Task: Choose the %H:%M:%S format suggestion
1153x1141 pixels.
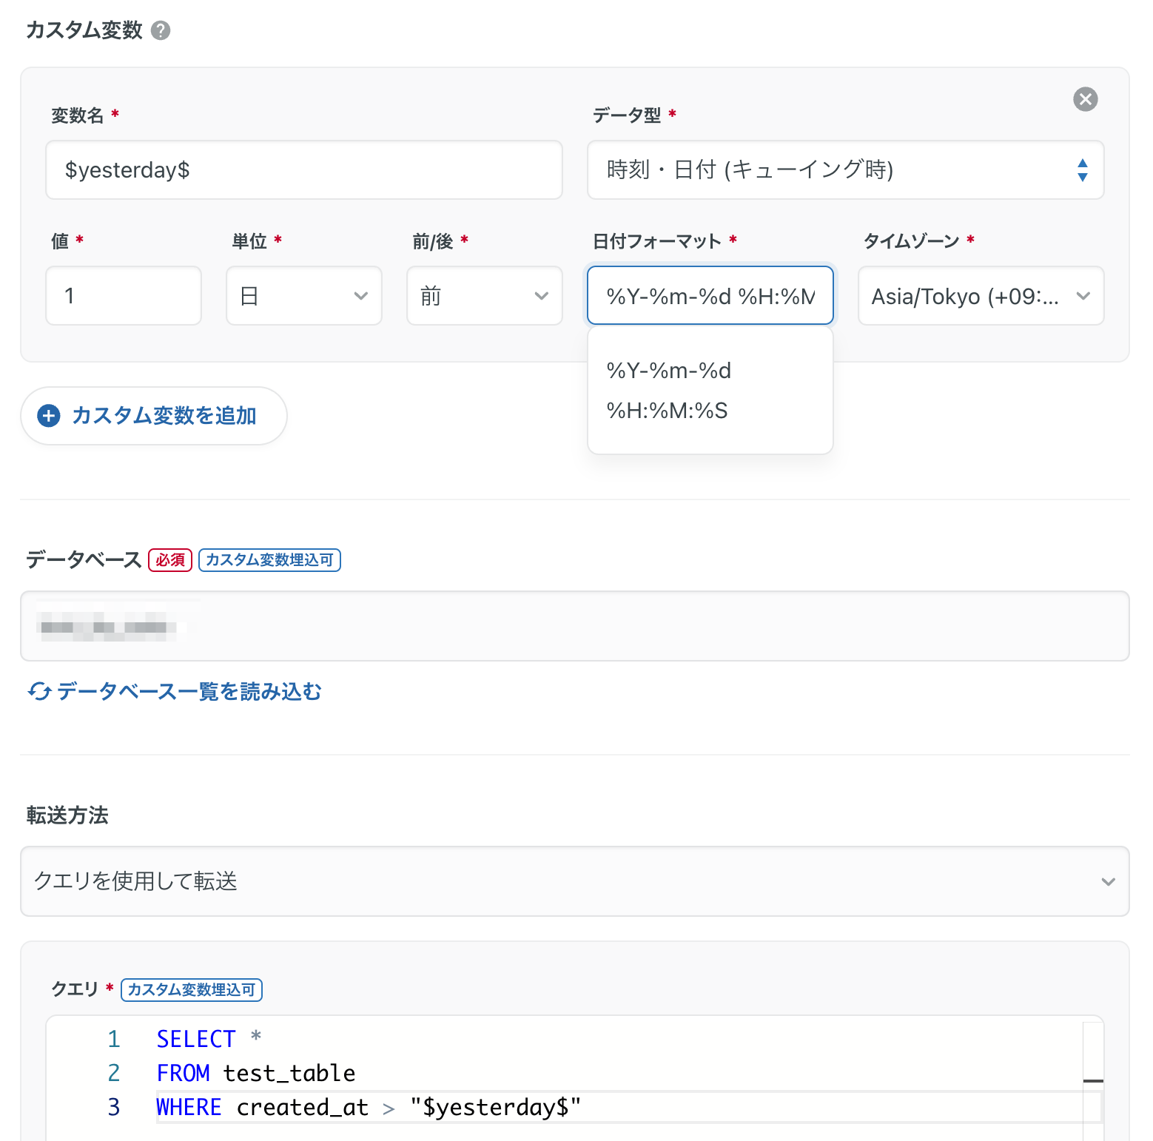Action: coord(668,411)
